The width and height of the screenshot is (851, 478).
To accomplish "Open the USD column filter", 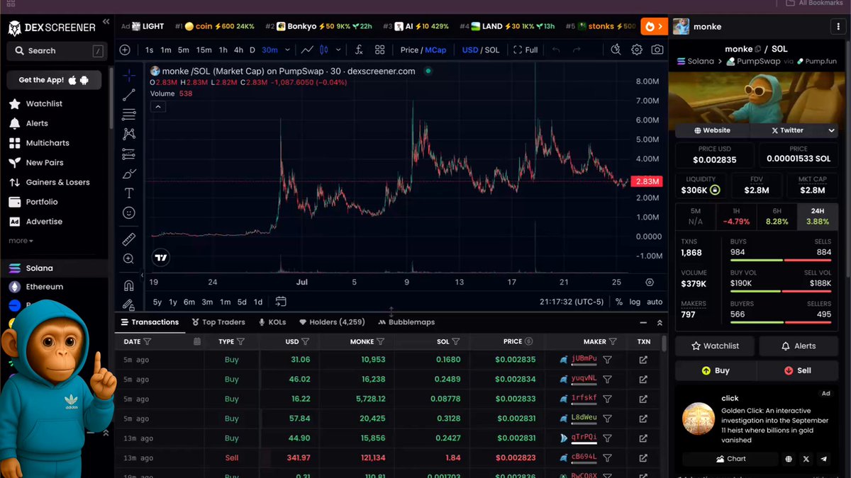I will [x=305, y=341].
